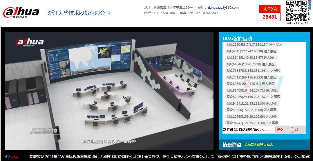This screenshot has height=161, width=313.
Task: Click the 值班询盘 section header
Action: [x=232, y=144]
